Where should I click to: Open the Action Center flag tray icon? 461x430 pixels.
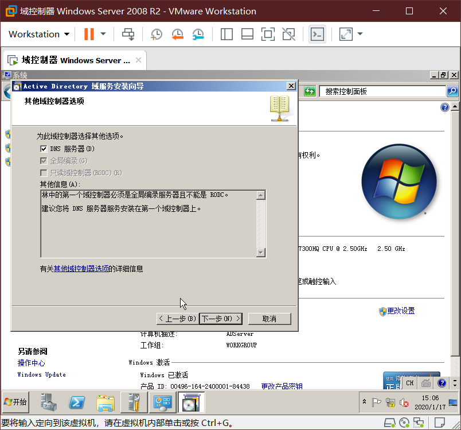pyautogui.click(x=376, y=402)
